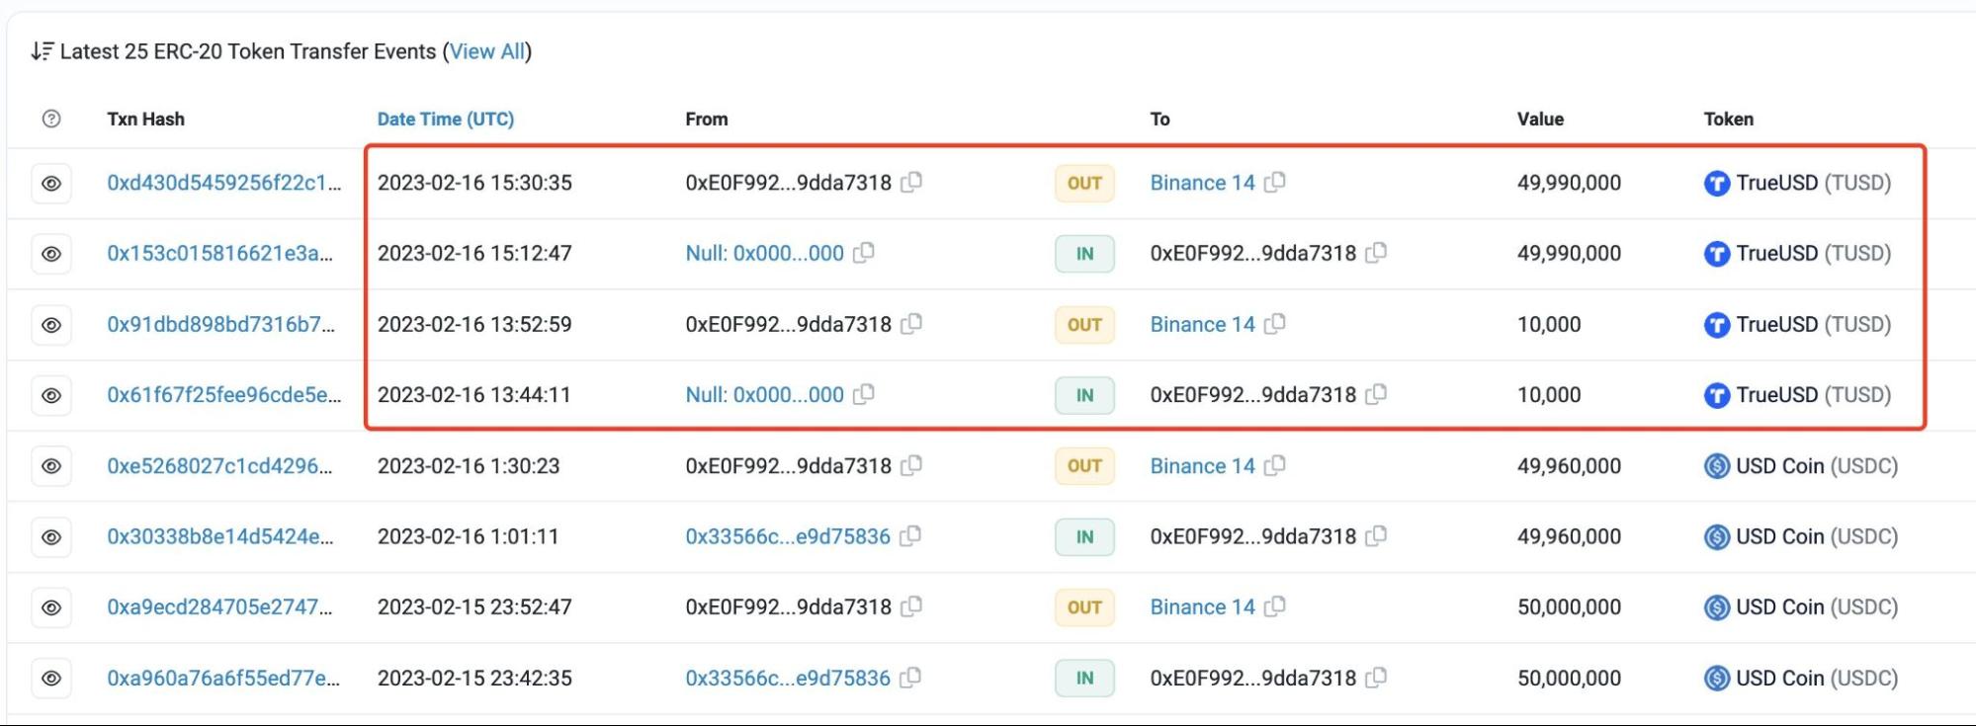Image resolution: width=1976 pixels, height=726 pixels.
Task: Copy the Binance 14 address in the 13:52:59 row
Action: coord(1275,324)
